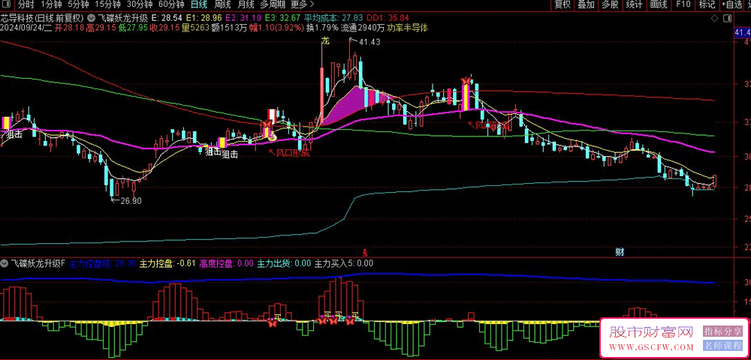Click the 功率半导体 sector label
The image size is (751, 360).
pos(408,28)
